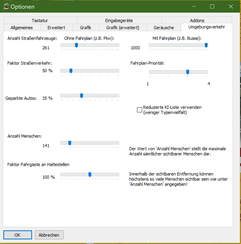Click the Geparkte Autos slider thumb
Screen dimensions: 241x244
point(81,96)
